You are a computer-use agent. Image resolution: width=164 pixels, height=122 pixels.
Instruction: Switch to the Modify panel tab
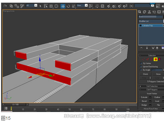tap(144, 12)
